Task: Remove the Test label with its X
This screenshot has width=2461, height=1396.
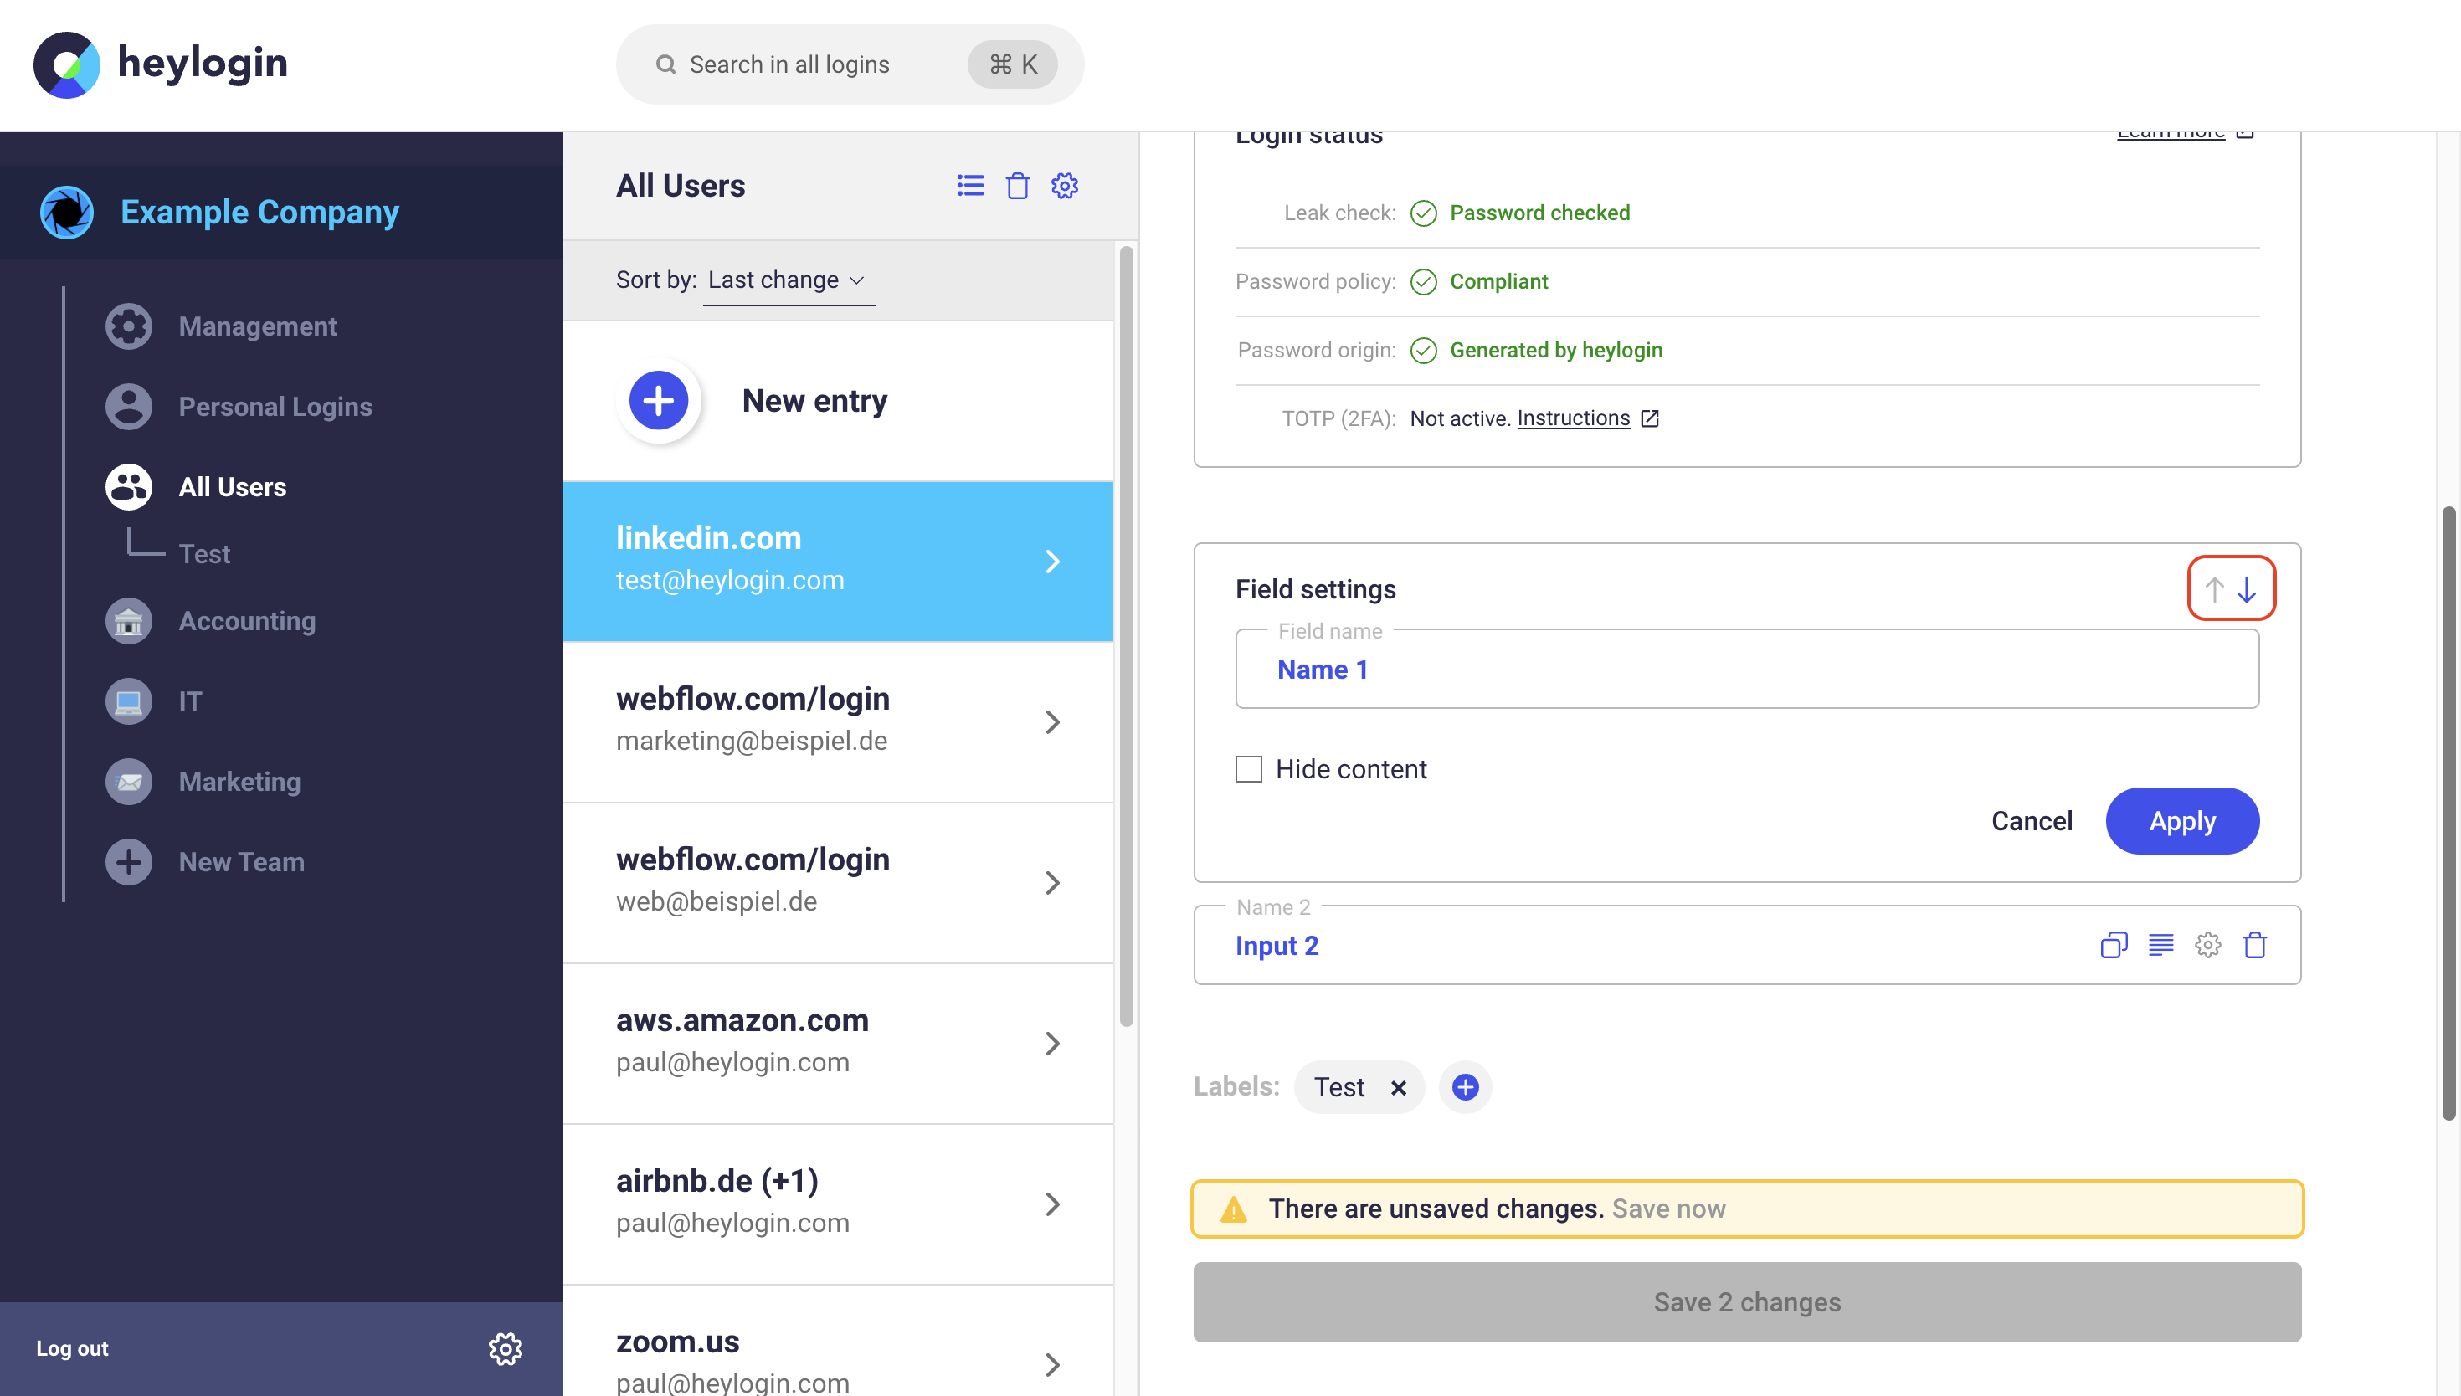Action: [x=1398, y=1087]
